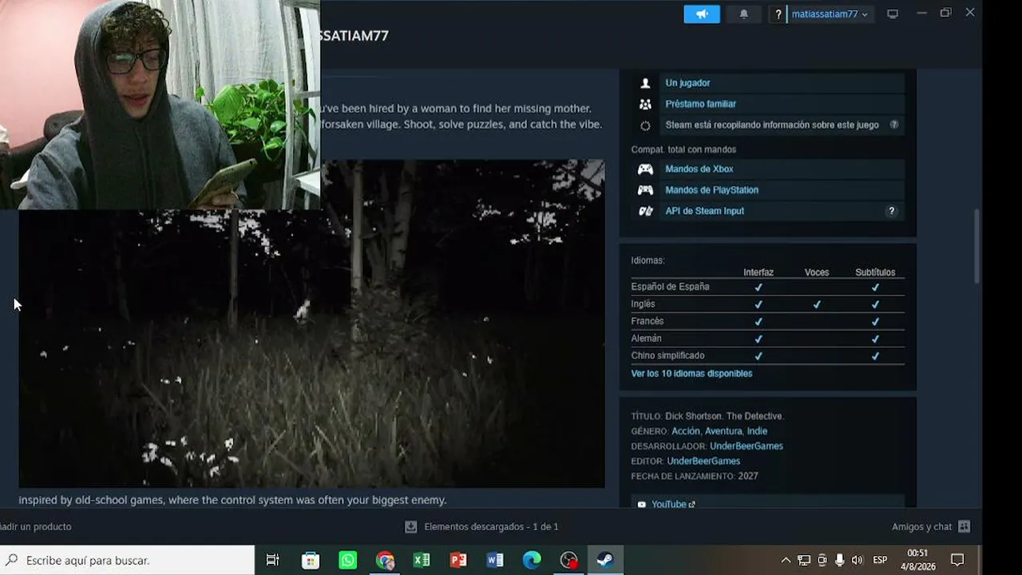Launch Microsoft Store from the taskbar
This screenshot has height=575, width=1022.
311,560
